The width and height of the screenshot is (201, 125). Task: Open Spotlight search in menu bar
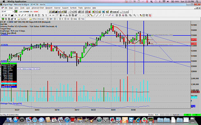coord(197,1)
